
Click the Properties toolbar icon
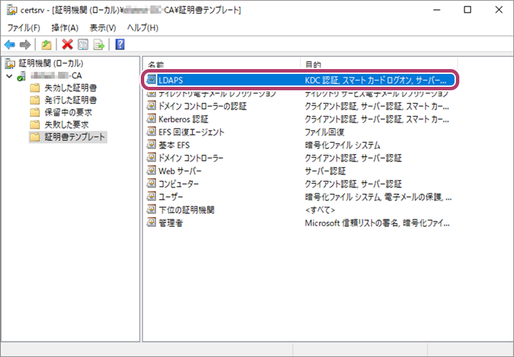(x=83, y=44)
